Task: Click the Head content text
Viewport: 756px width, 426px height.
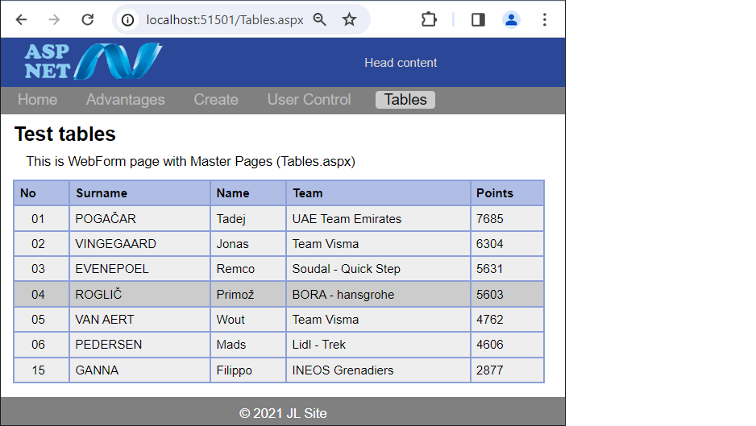Action: tap(401, 63)
